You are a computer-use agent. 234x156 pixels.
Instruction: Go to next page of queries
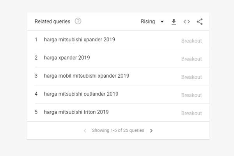coord(151,131)
